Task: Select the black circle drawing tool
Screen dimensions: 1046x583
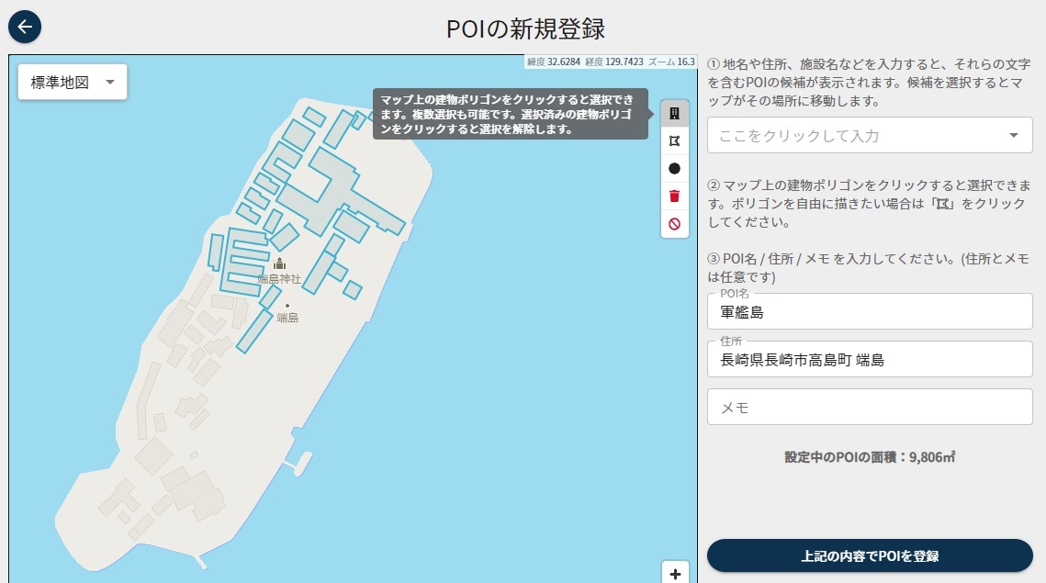Action: coord(674,169)
